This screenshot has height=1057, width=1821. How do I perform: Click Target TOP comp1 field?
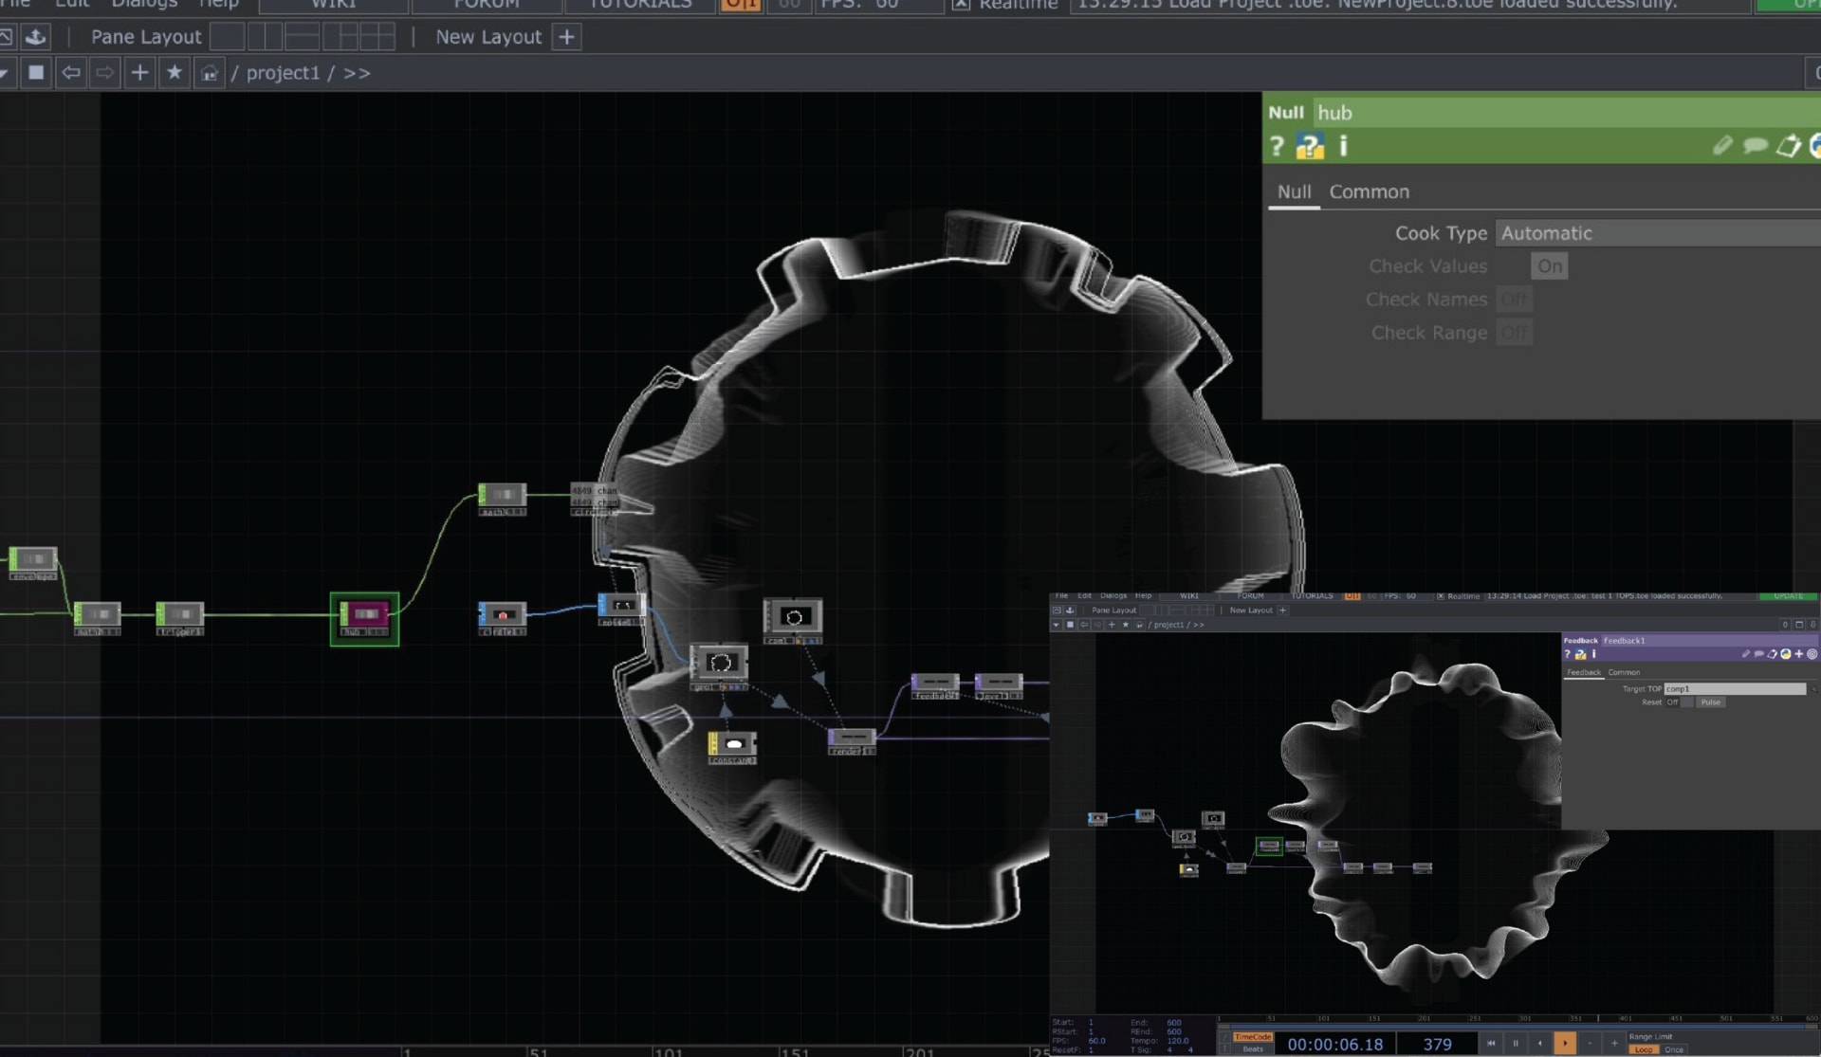pyautogui.click(x=1735, y=689)
